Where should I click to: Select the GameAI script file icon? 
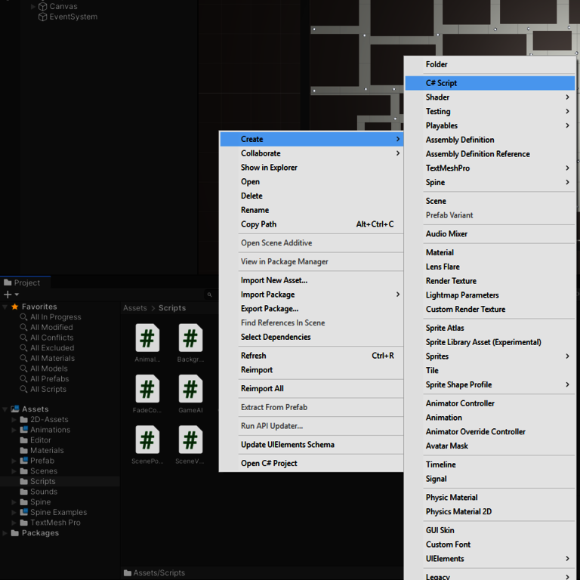[190, 388]
